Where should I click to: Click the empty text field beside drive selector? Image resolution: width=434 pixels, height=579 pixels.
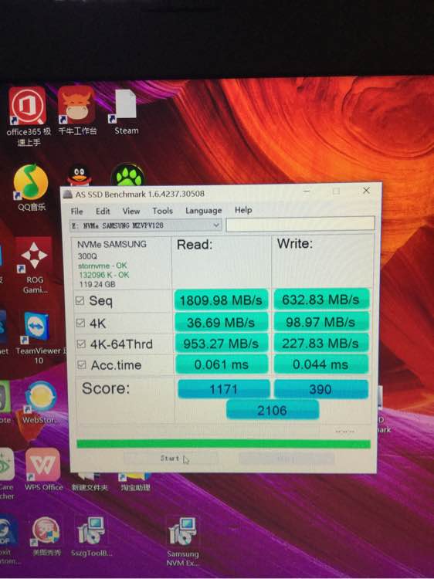click(300, 224)
